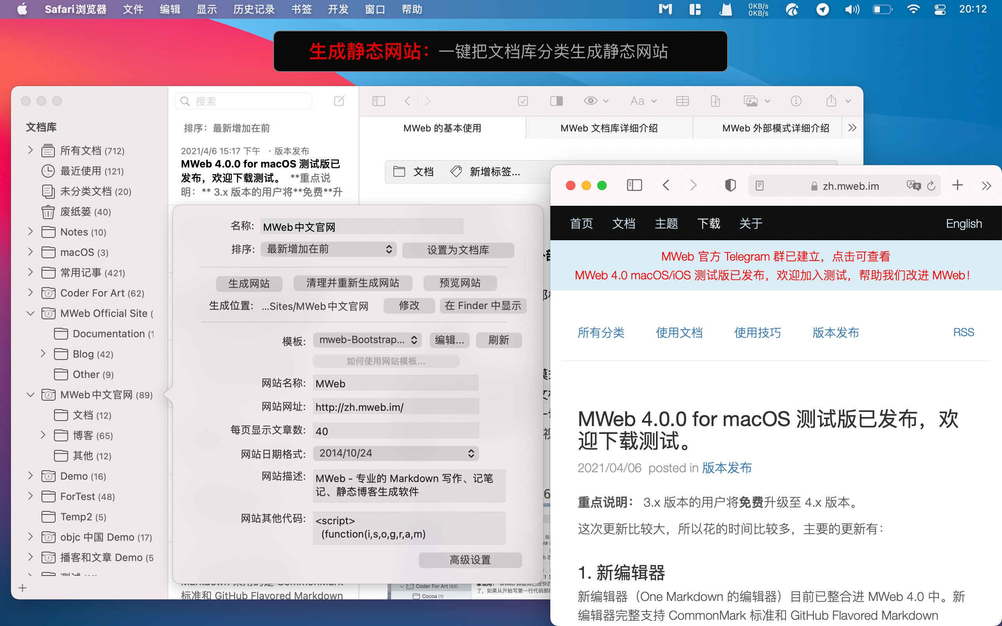Expand the Coder For Art folder
This screenshot has height=626, width=1002.
[30, 293]
